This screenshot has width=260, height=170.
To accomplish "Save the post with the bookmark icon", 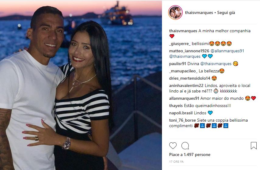I will (254, 145).
